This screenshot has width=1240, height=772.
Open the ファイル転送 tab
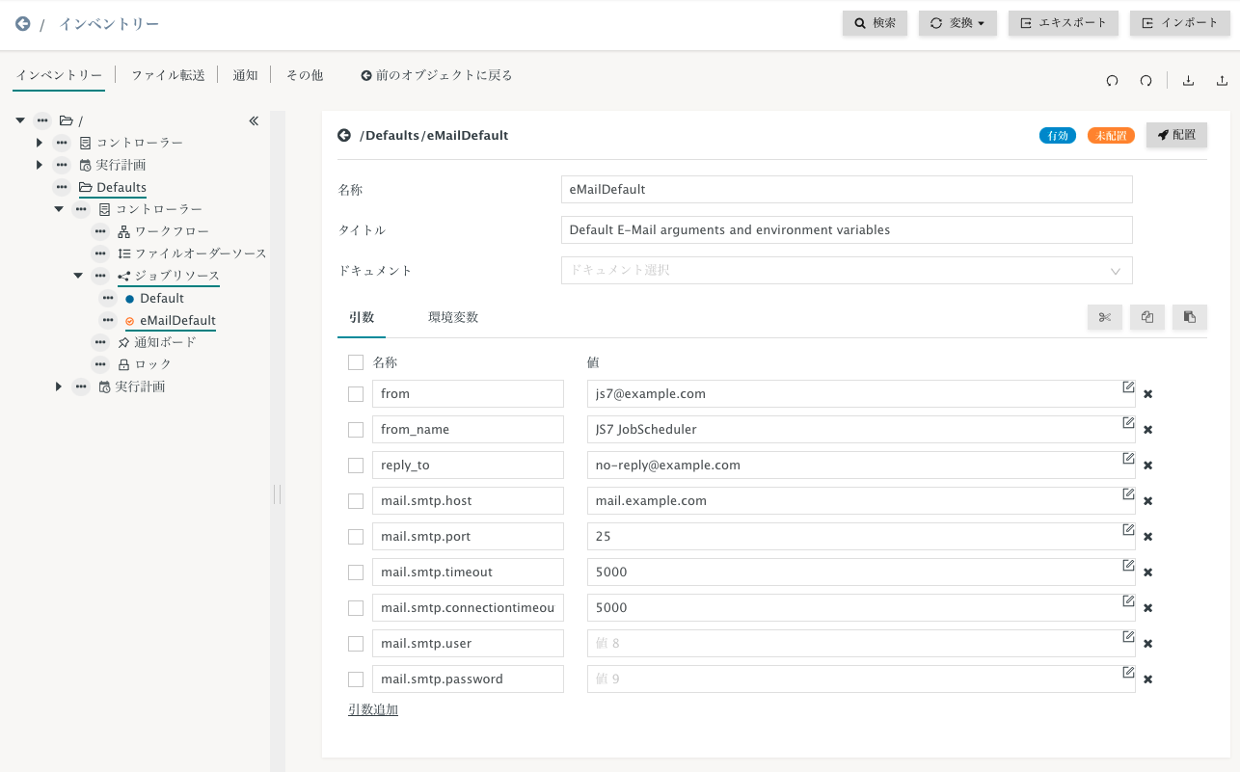pyautogui.click(x=168, y=74)
